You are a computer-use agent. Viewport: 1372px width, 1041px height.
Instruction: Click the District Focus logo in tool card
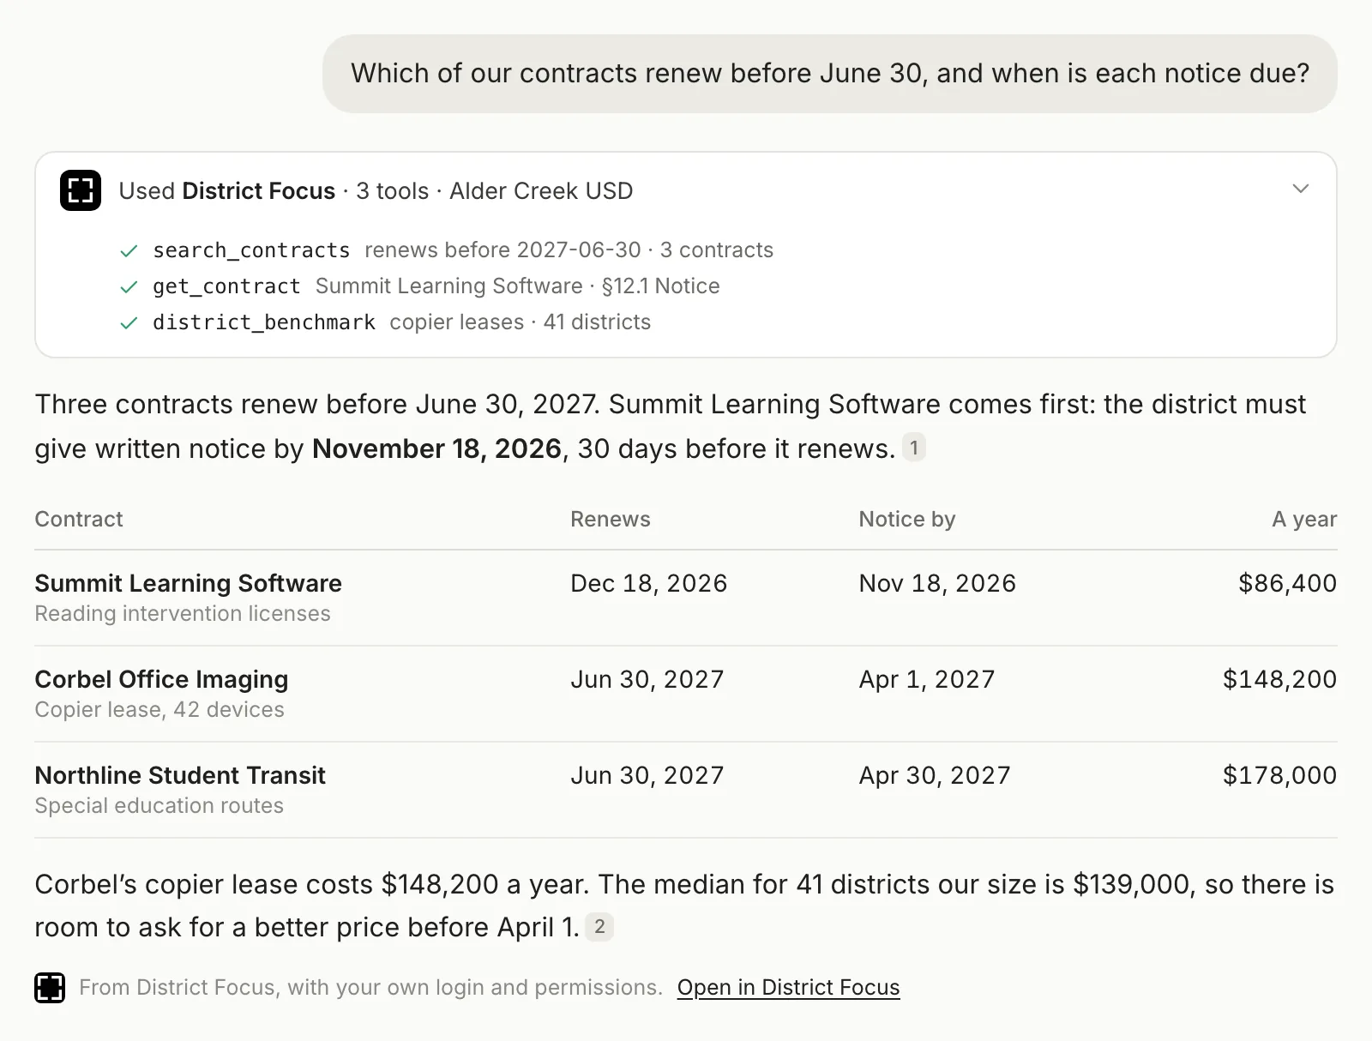(81, 190)
